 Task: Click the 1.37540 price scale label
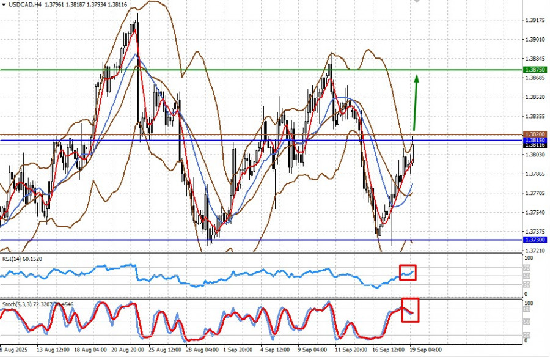[x=535, y=213]
